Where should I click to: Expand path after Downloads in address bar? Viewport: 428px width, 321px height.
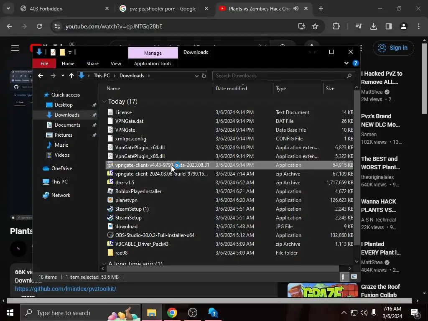click(x=149, y=76)
